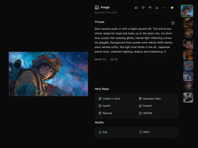This screenshot has height=148, width=198.
Task: Open the eighth thumbnail of a dark woman portrait
Action: click(x=188, y=87)
